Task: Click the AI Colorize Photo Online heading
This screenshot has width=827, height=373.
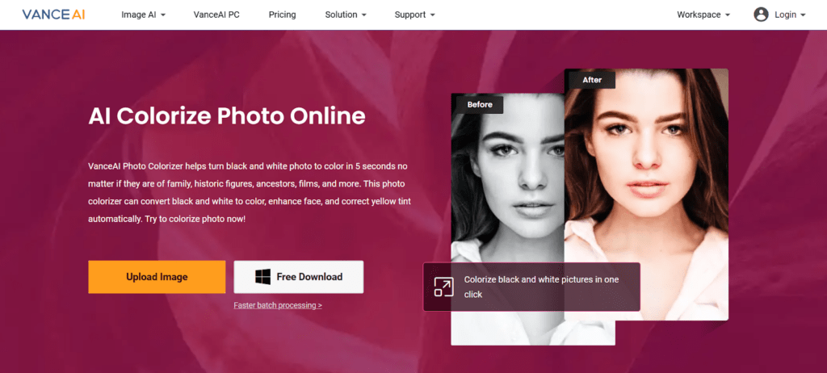Action: pyautogui.click(x=227, y=116)
